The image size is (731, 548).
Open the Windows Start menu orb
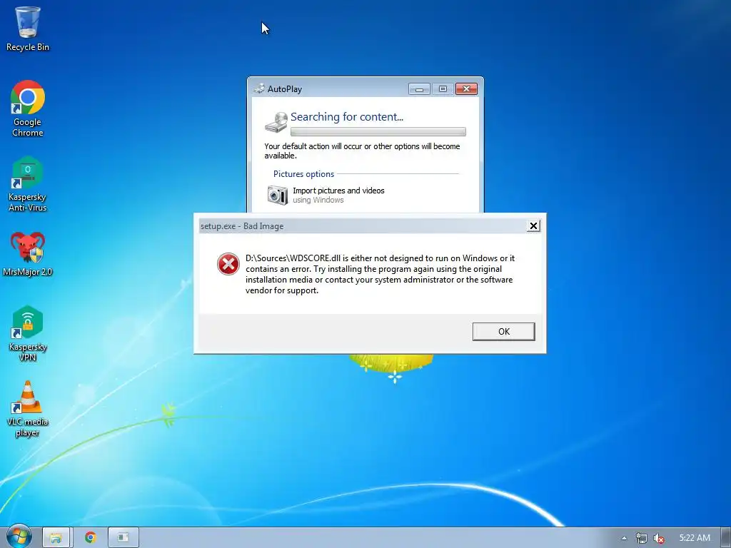click(x=19, y=537)
